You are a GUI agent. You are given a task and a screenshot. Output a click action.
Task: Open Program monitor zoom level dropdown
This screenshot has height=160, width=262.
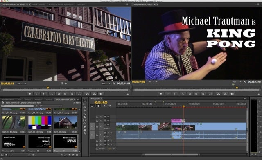click(153, 82)
